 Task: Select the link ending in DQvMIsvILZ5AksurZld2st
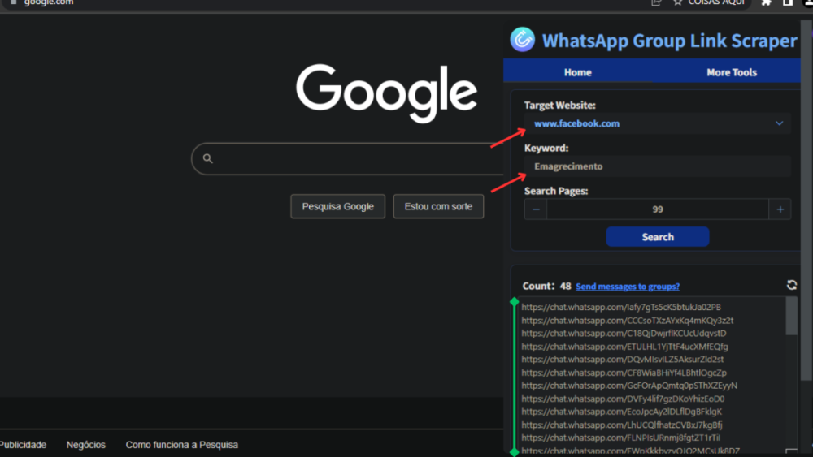(x=622, y=359)
